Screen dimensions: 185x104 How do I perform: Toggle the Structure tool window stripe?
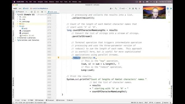pos(13,93)
